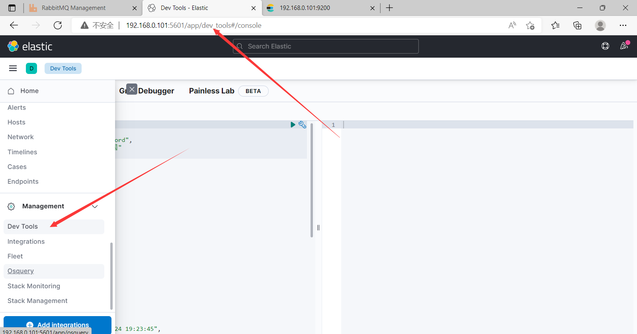Open the favorites list
Screen dimensions: 637x334
(555, 25)
